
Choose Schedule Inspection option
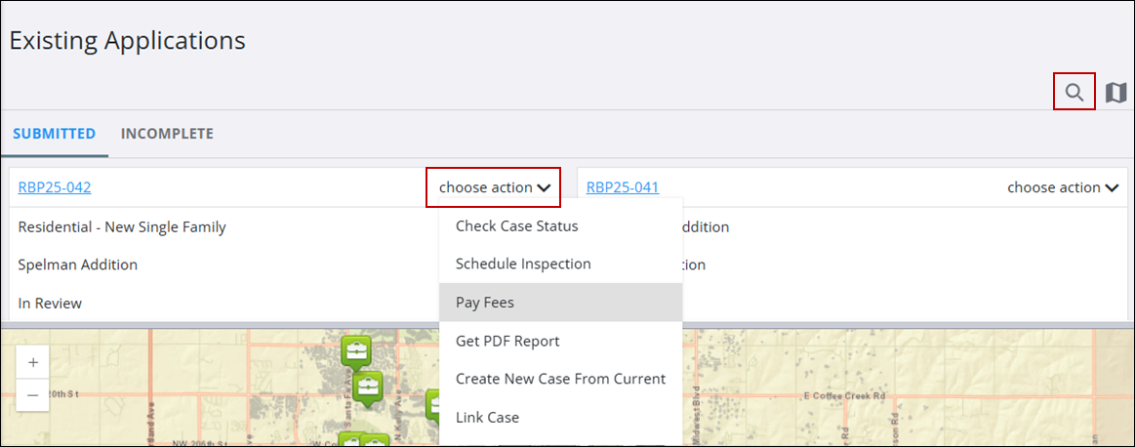click(x=523, y=264)
